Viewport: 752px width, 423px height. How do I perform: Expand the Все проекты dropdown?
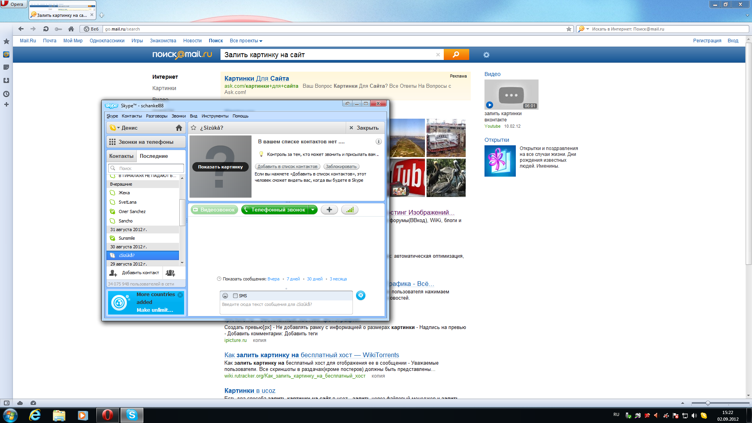[246, 41]
